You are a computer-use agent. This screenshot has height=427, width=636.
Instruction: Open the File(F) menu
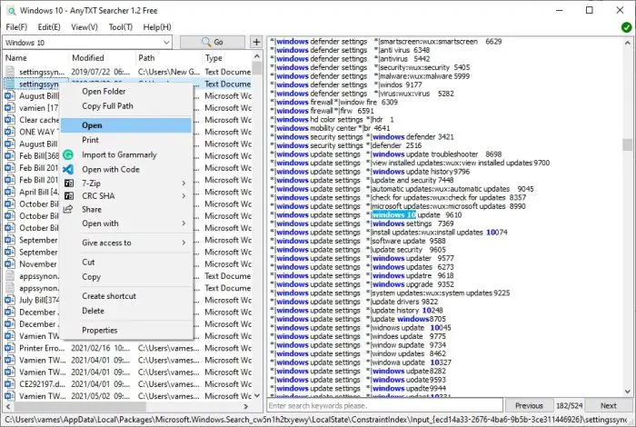pos(16,27)
